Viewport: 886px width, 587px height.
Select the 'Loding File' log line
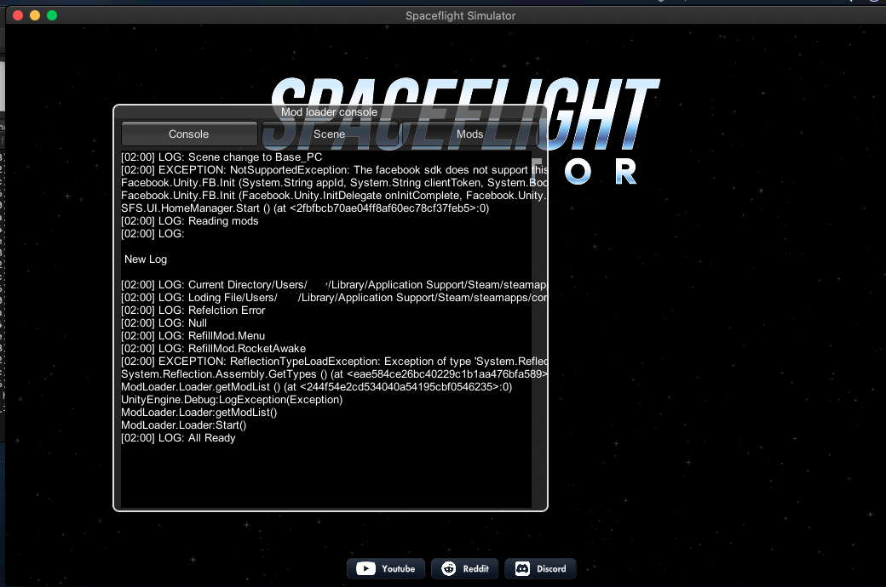click(x=334, y=298)
